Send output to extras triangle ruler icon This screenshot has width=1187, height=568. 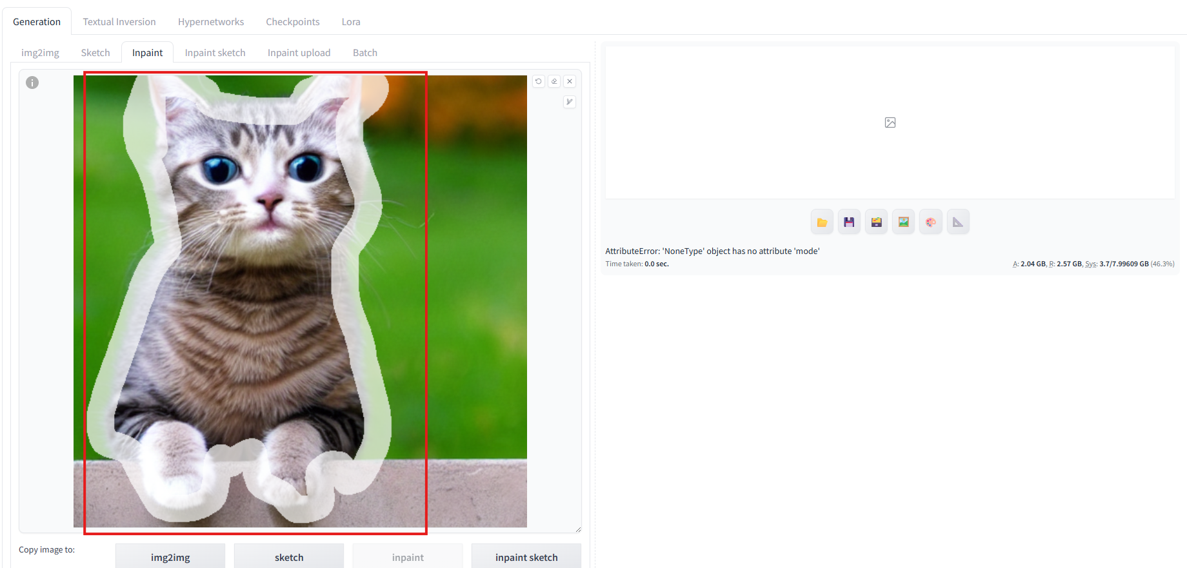coord(958,222)
